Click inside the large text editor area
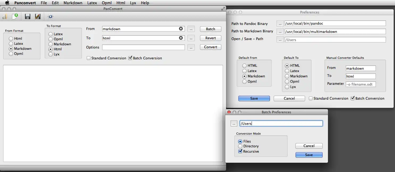Viewport: 395px width, 172px height. pyautogui.click(x=113, y=113)
